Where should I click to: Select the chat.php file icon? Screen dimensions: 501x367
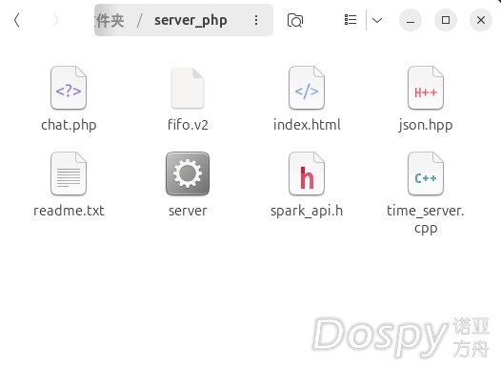(x=69, y=88)
